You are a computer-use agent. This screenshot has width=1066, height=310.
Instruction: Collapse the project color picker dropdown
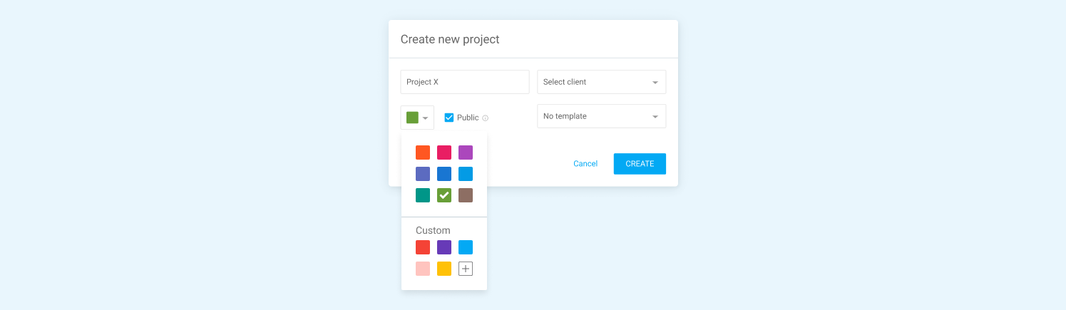[417, 118]
